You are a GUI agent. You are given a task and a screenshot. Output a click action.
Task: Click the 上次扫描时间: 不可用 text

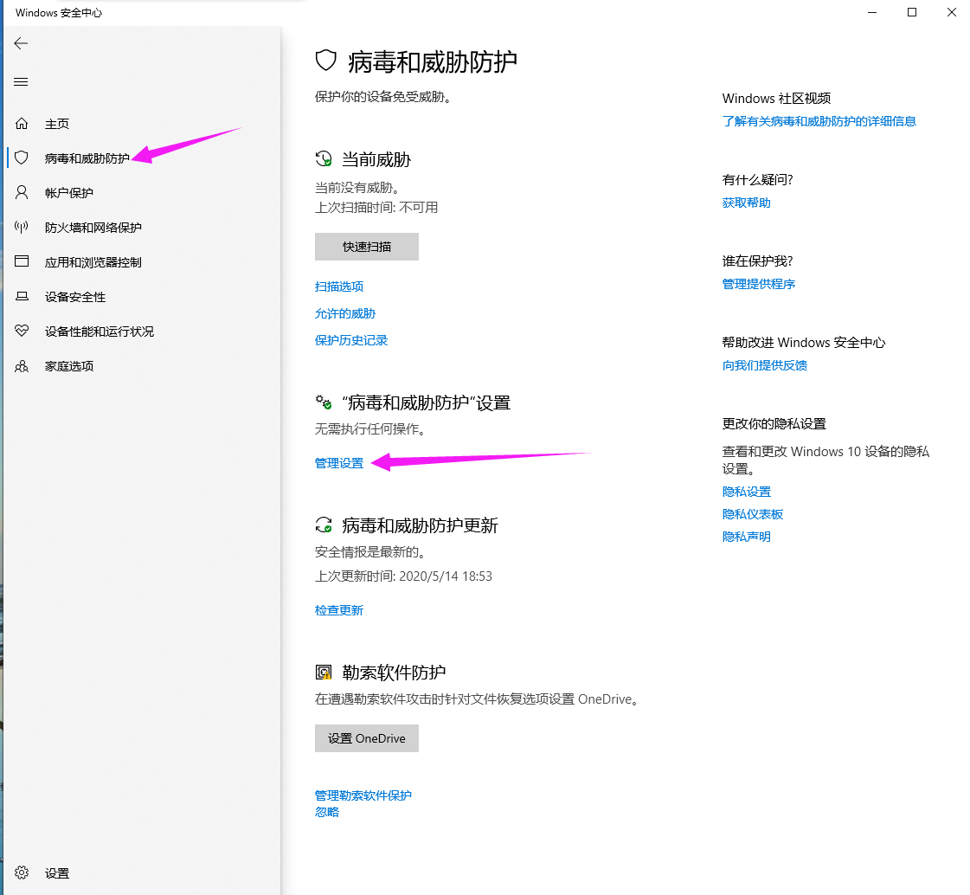tap(376, 208)
